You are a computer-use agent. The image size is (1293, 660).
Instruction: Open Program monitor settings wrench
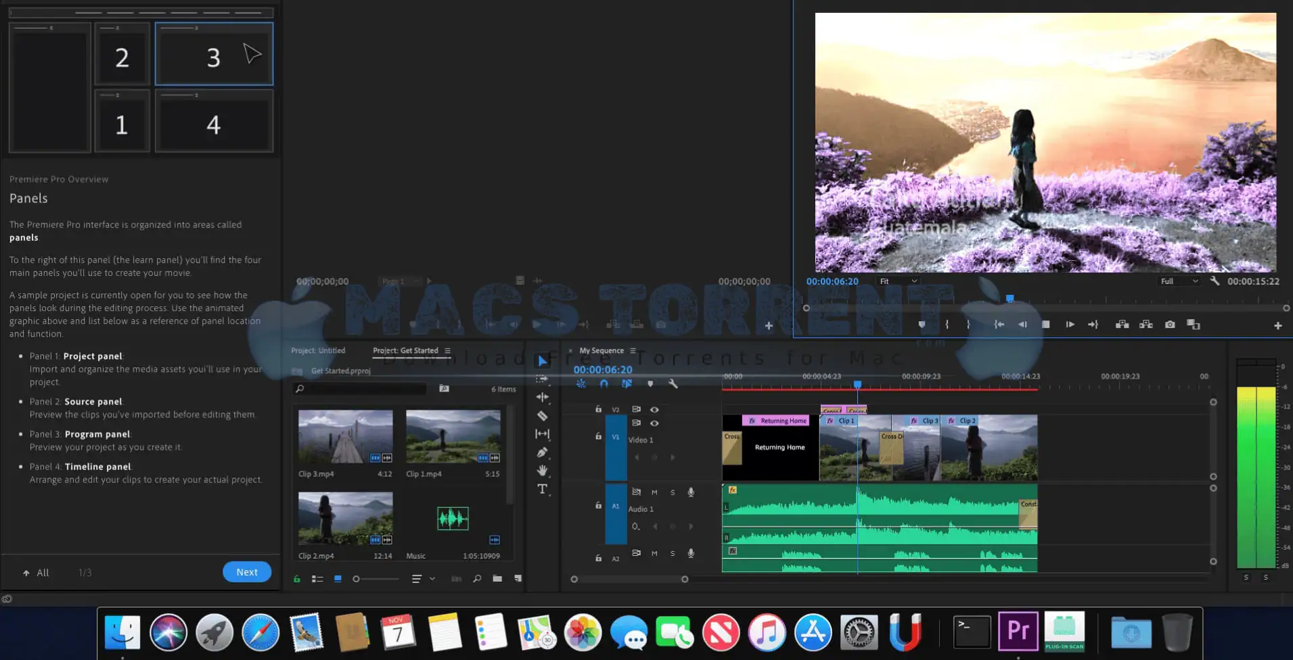click(x=1215, y=281)
